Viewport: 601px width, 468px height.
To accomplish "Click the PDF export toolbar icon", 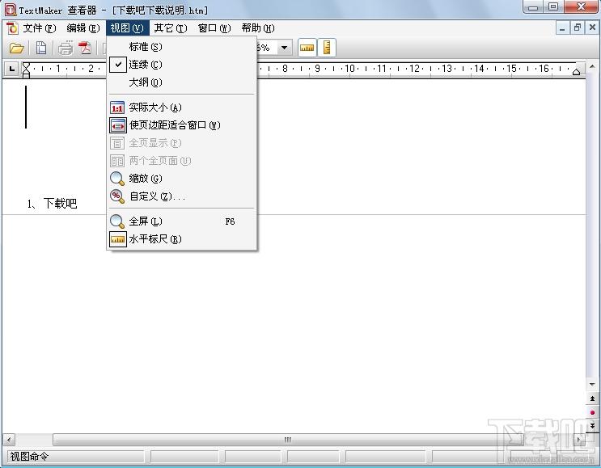I will (x=85, y=48).
